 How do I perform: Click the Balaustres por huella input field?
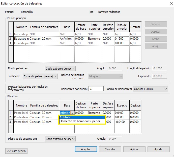click(x=96, y=89)
